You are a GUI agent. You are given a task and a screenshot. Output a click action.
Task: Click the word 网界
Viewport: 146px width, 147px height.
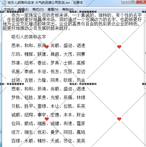[55, 80]
